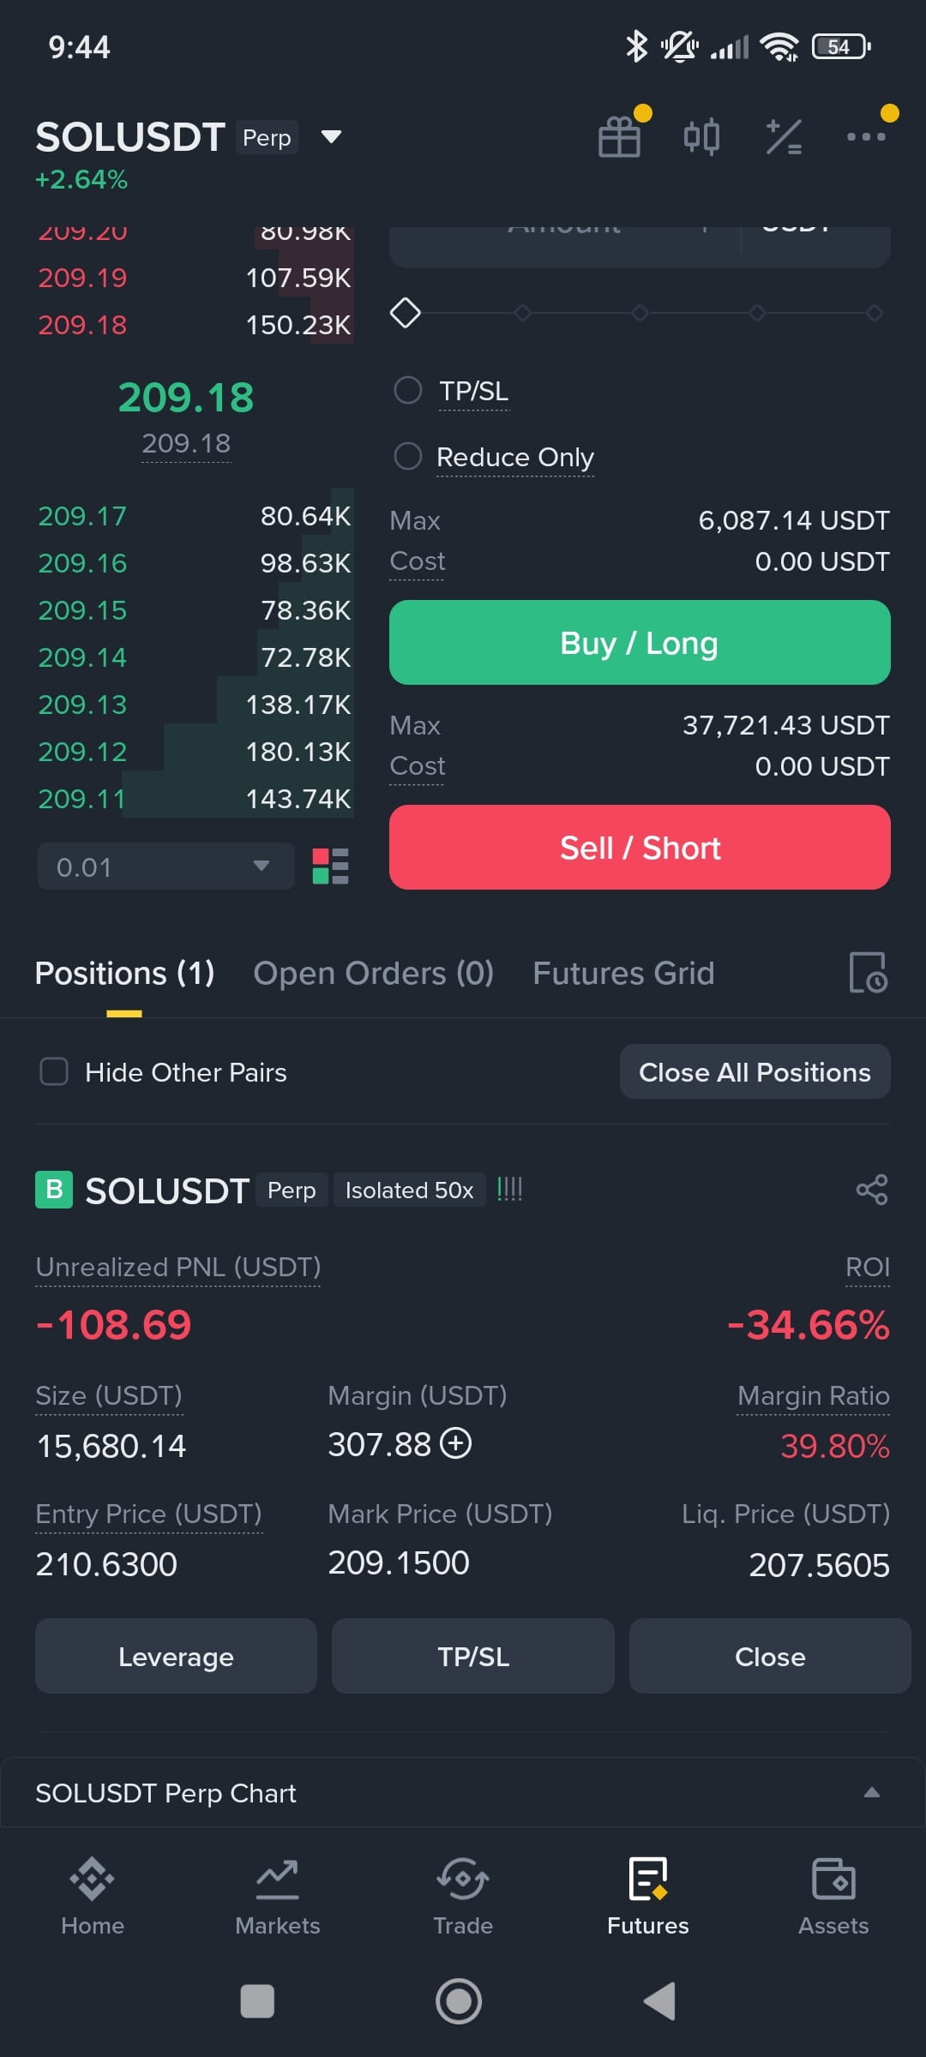The height and width of the screenshot is (2057, 926).
Task: Switch order book layout view icon
Action: click(330, 867)
